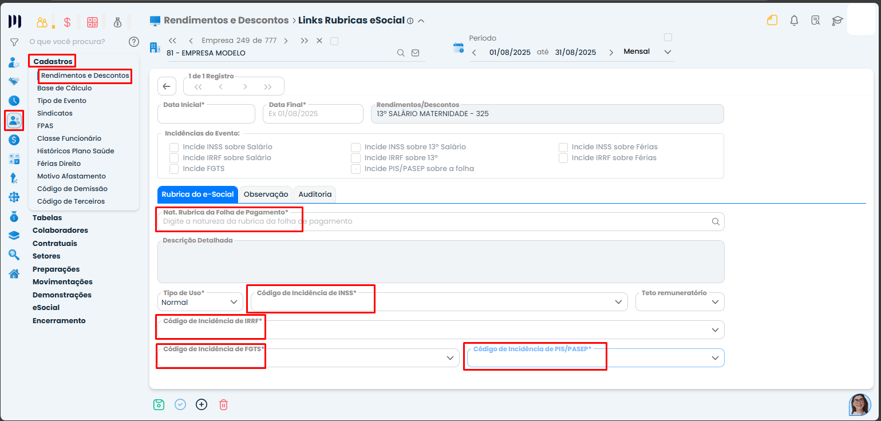The width and height of the screenshot is (881, 421).
Task: Click the gray money bag top icon
Action: click(117, 22)
